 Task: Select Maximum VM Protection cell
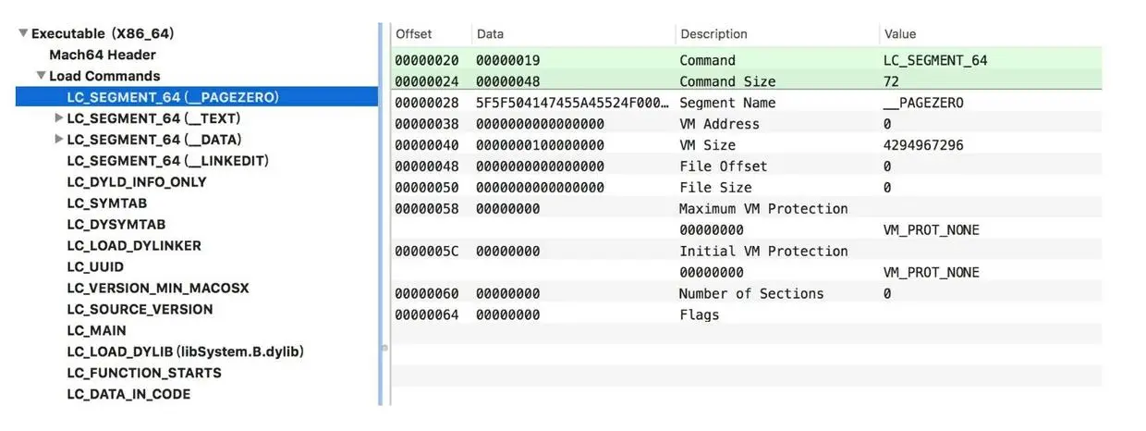coord(763,209)
